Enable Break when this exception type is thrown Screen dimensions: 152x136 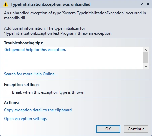[8, 92]
